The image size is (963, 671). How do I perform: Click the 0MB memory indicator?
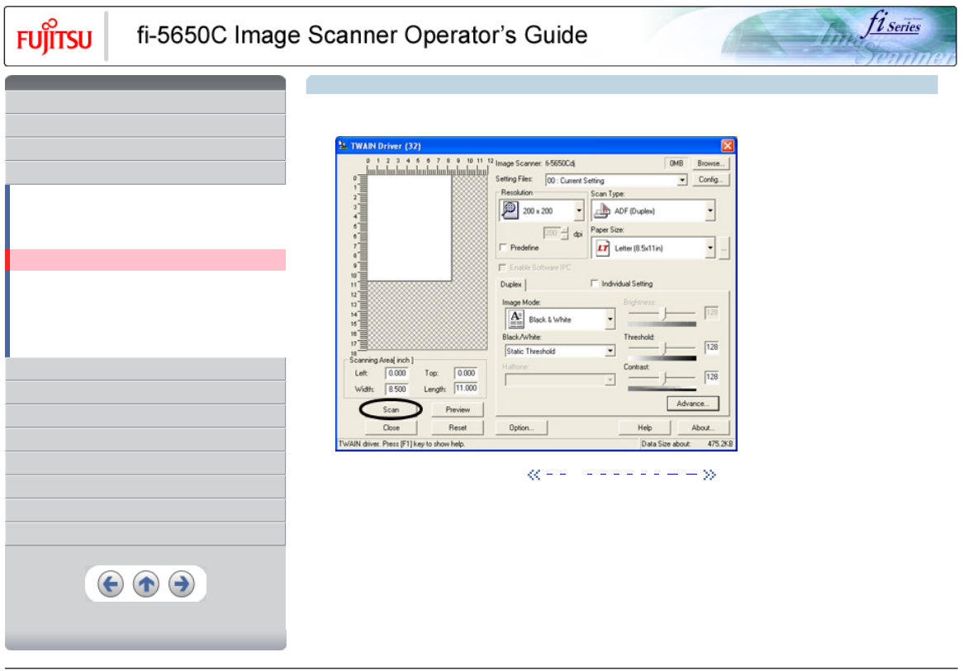click(676, 163)
